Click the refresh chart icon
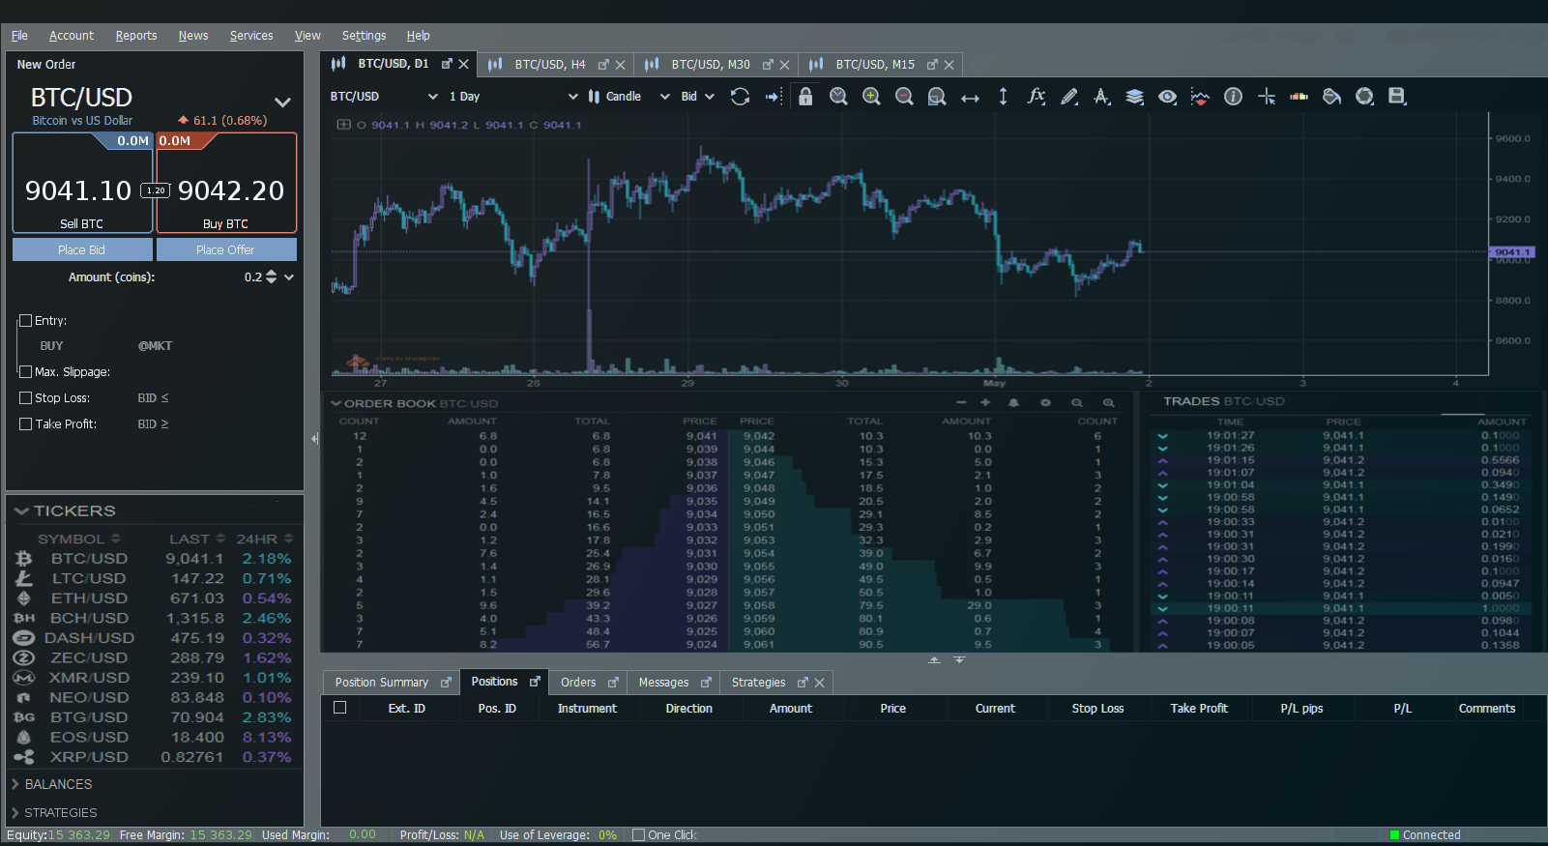Image resolution: width=1548 pixels, height=846 pixels. click(x=740, y=97)
